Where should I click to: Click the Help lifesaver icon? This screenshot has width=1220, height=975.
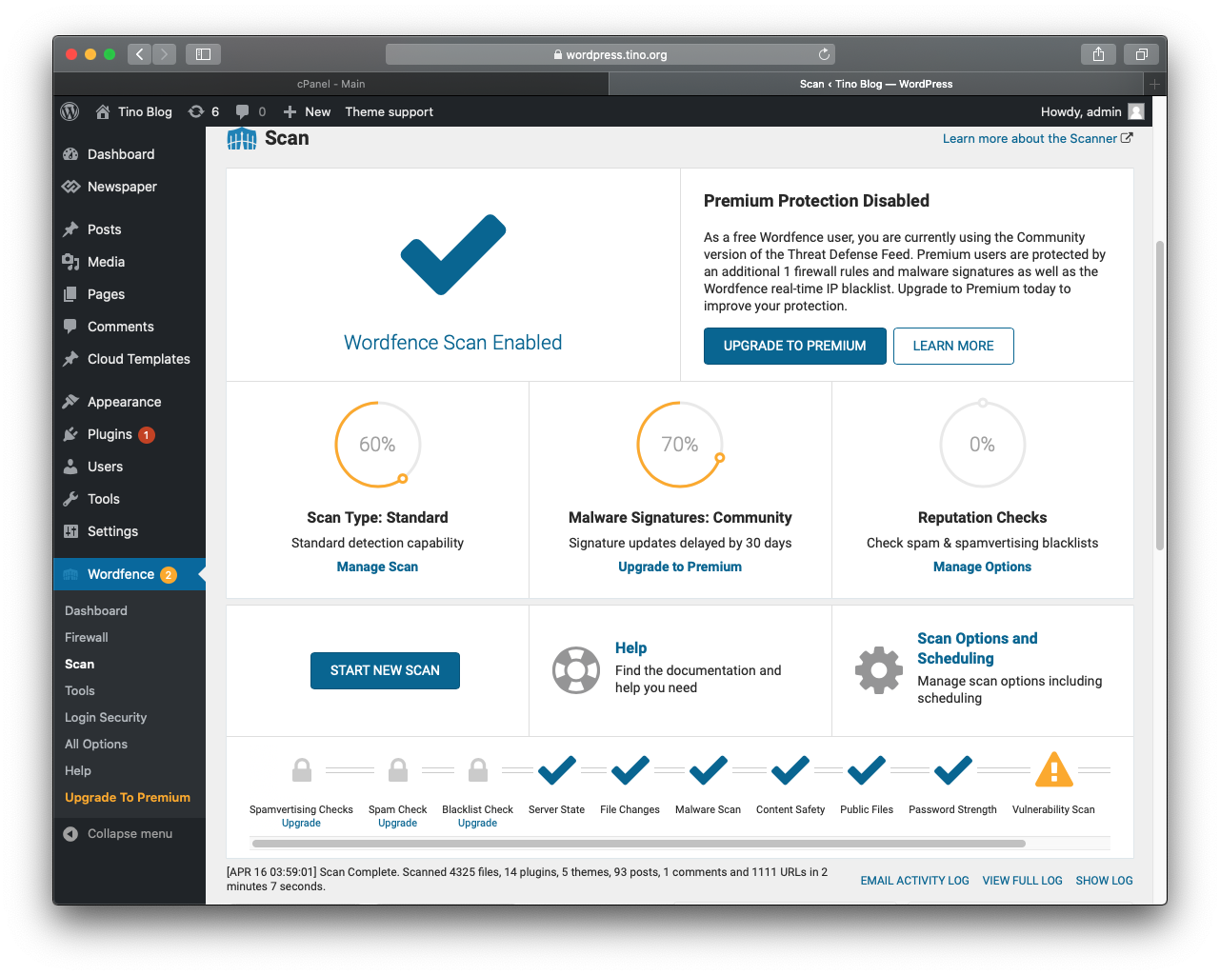576,670
